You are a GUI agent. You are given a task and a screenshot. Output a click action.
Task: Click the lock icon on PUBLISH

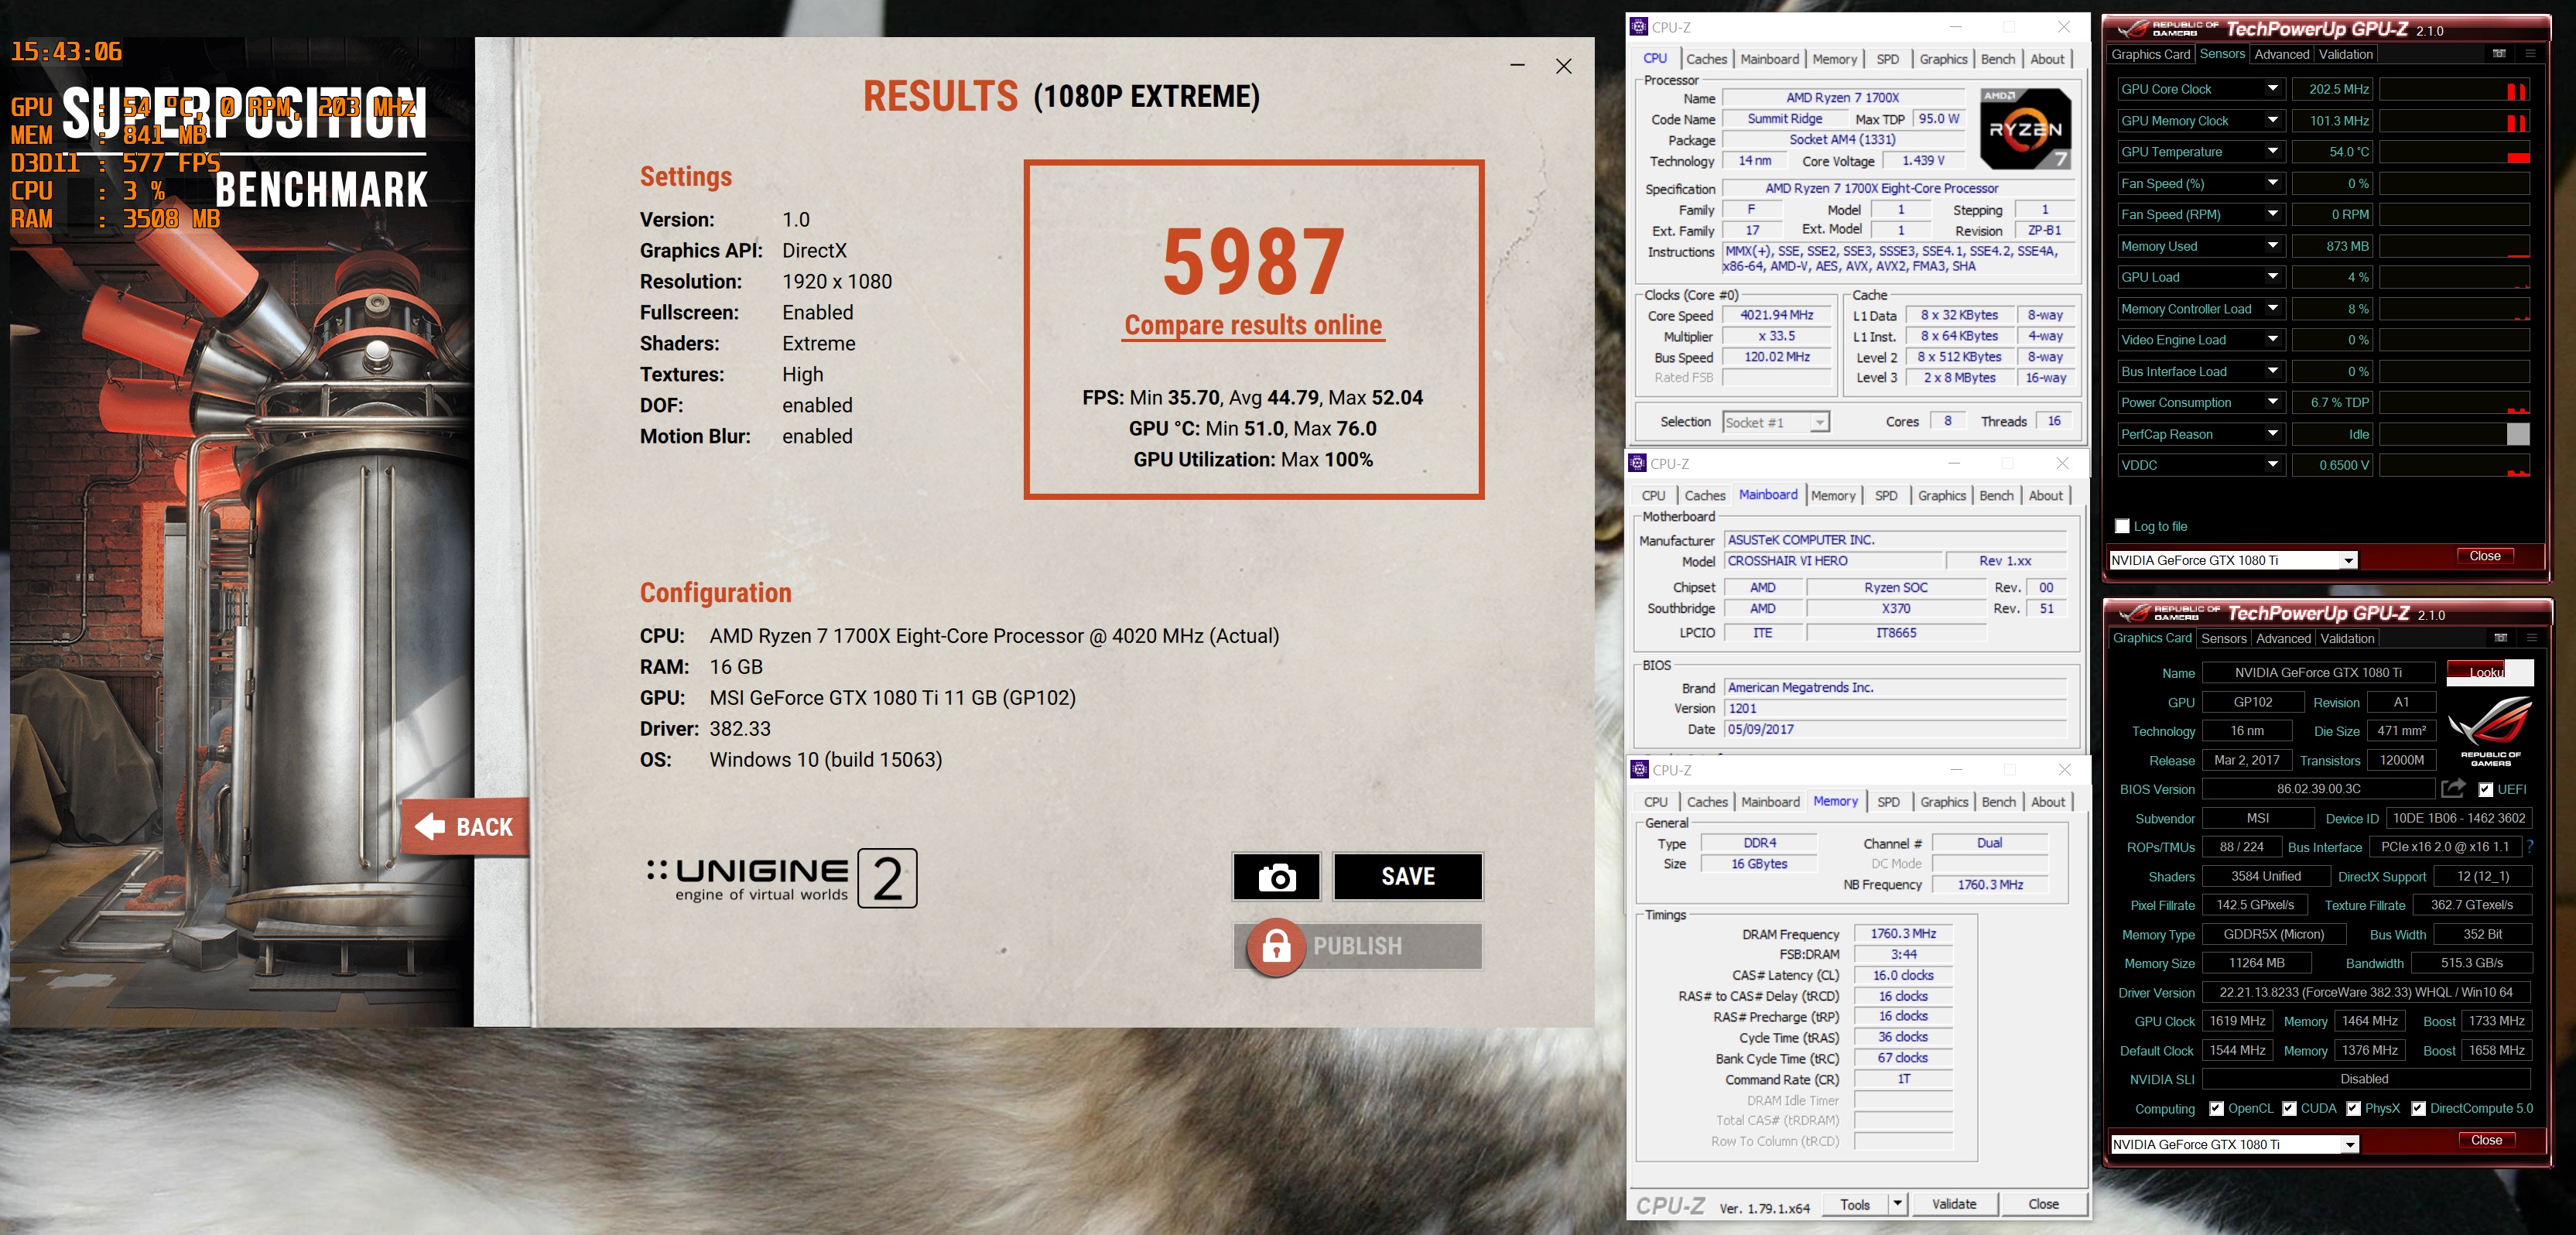tap(1276, 946)
